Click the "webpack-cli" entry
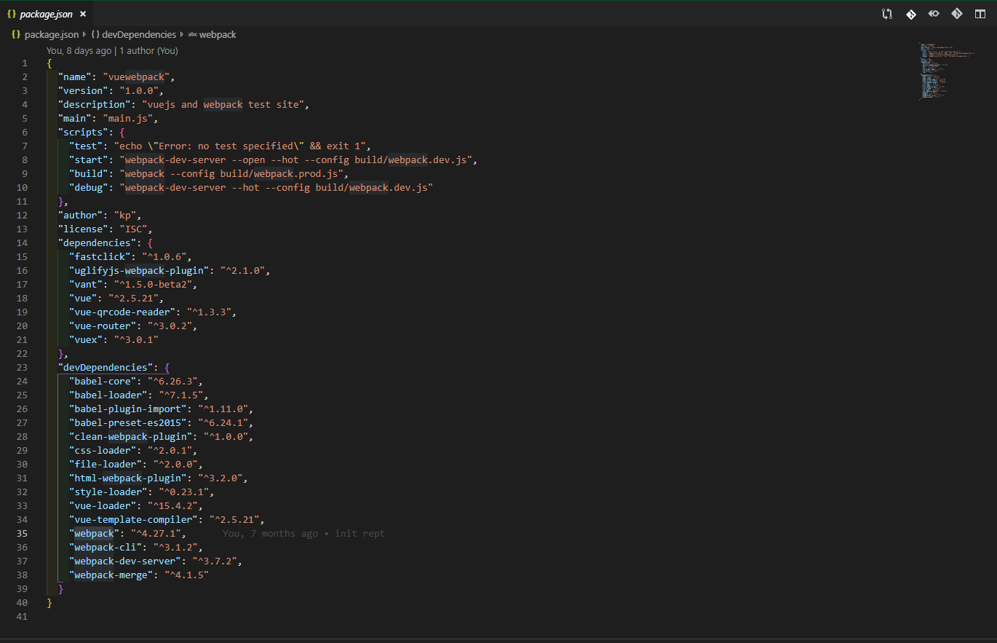 pyautogui.click(x=106, y=548)
